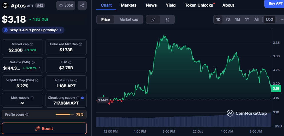The image size is (284, 136).
Task: Click the share icon next to watchlist
Action: pos(82,5)
